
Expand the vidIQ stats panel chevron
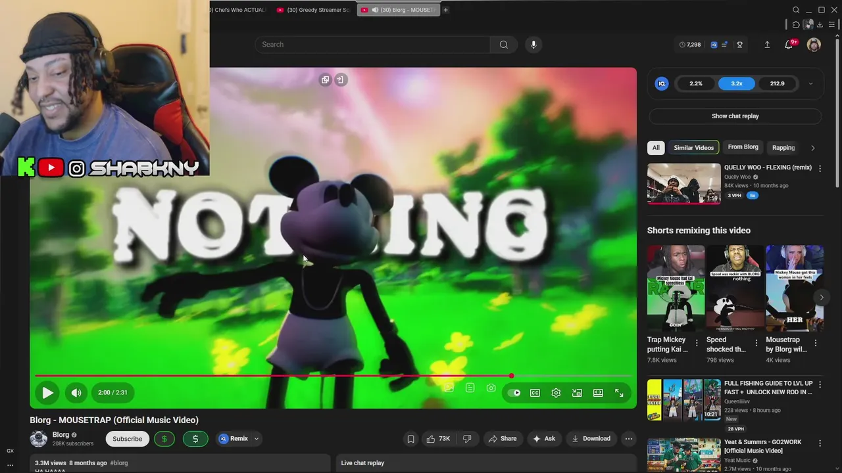point(810,83)
